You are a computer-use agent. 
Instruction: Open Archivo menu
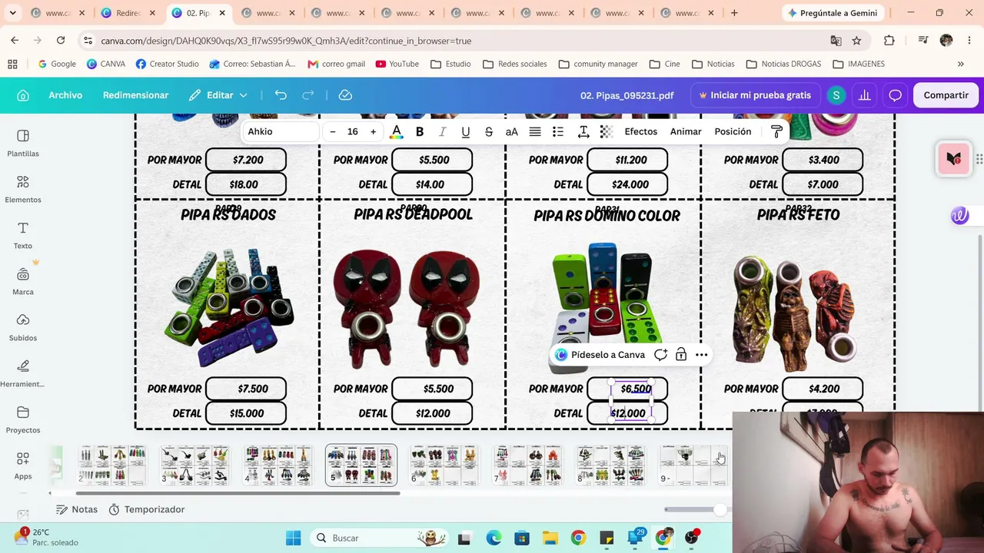tap(65, 95)
